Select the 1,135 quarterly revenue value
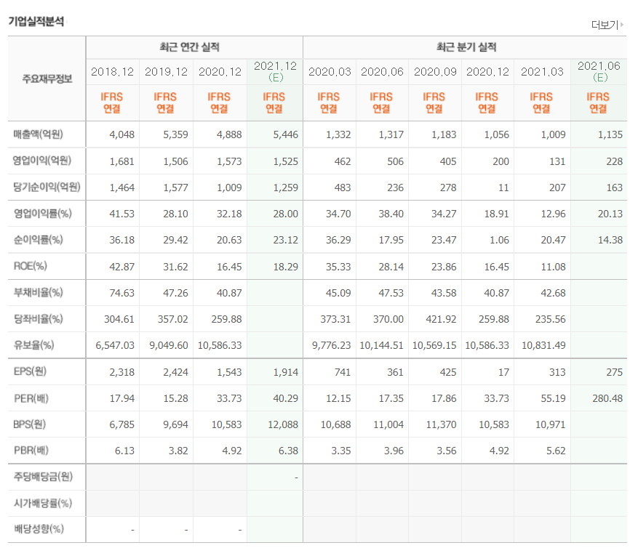Screen dimensions: 638x548 pos(610,134)
